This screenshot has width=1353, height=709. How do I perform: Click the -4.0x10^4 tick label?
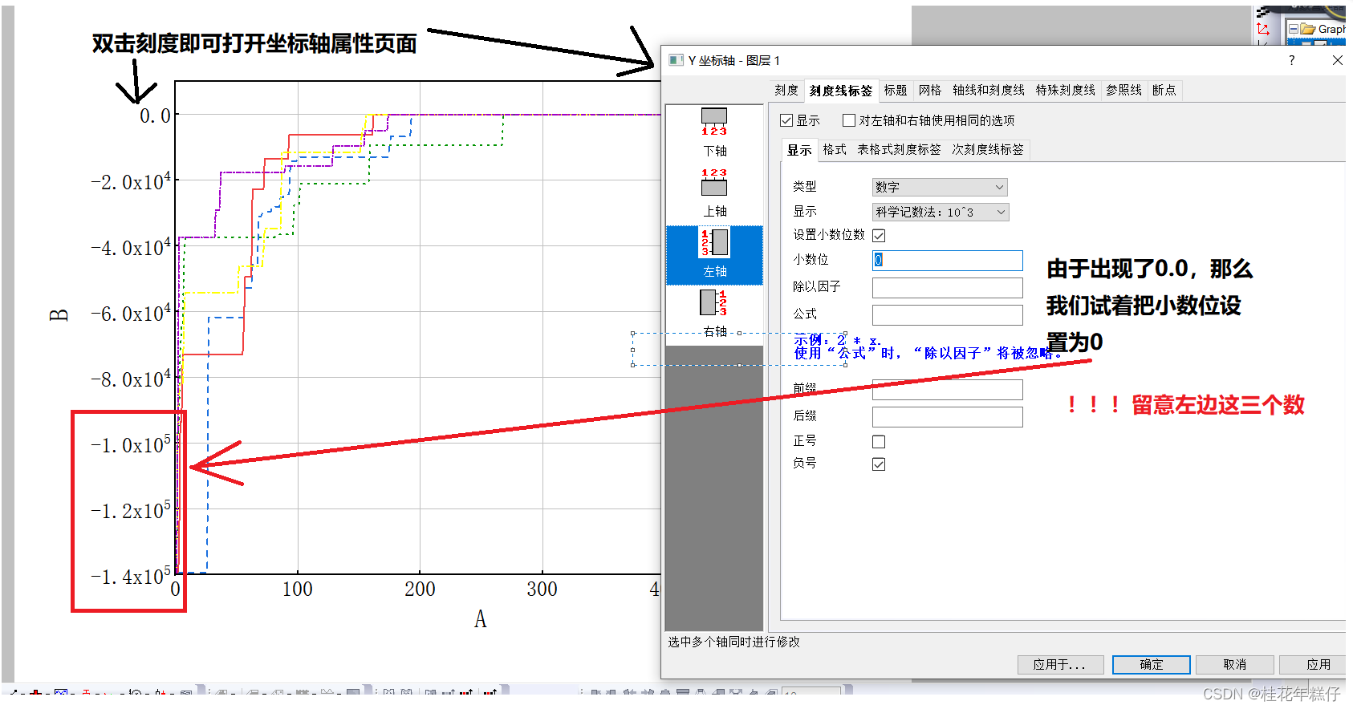131,247
